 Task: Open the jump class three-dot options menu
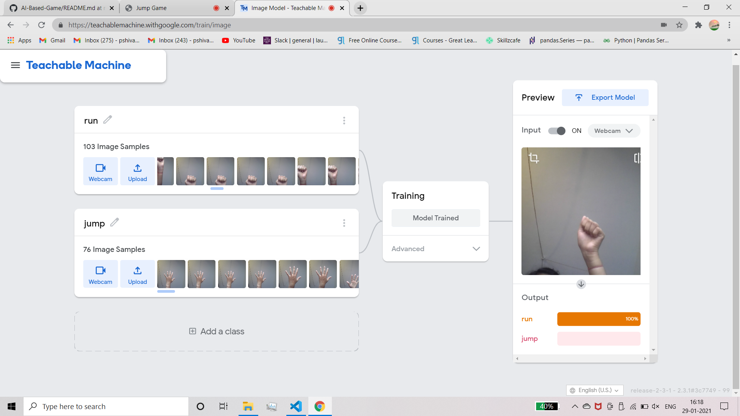(344, 223)
